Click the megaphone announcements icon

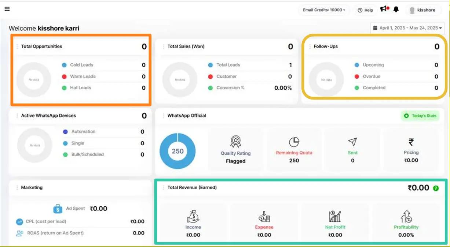[384, 9]
